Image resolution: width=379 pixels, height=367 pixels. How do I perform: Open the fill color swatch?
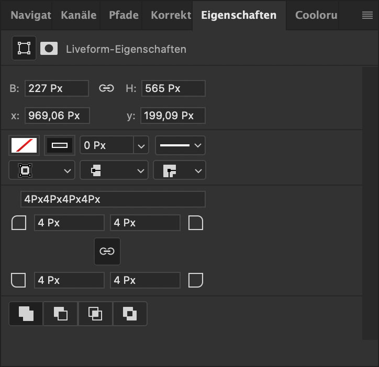pyautogui.click(x=24, y=145)
